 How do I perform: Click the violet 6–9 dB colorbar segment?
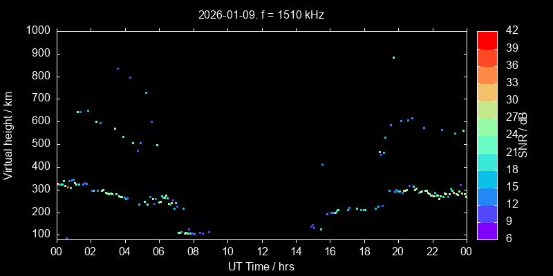pyautogui.click(x=487, y=231)
